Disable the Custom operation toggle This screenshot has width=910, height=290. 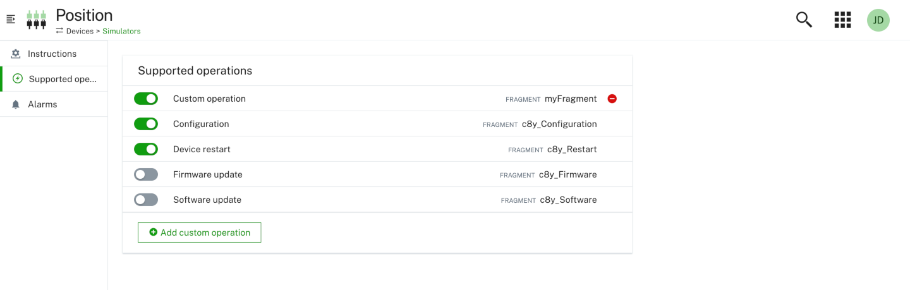(x=146, y=99)
